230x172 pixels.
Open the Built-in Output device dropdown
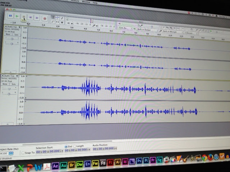(x=147, y=30)
